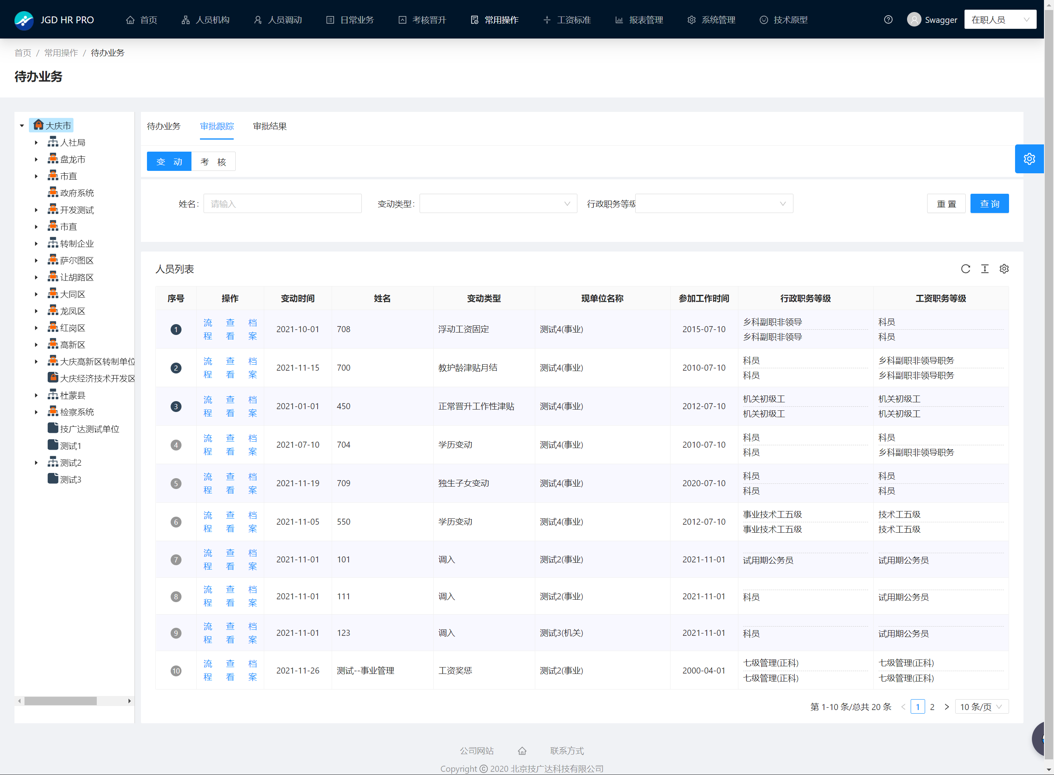Click tree scrollbar right arrow

pyautogui.click(x=129, y=701)
